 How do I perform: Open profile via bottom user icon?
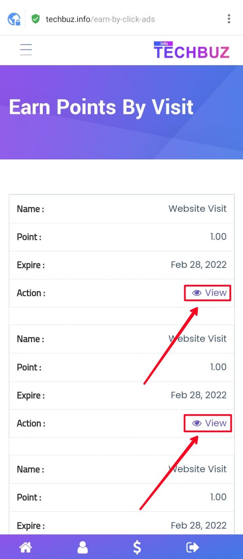pos(83,547)
